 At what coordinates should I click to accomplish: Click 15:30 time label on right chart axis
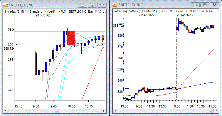coord(213,106)
